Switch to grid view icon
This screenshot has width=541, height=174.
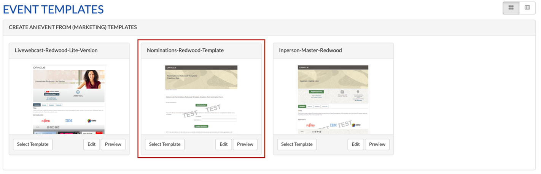[511, 8]
